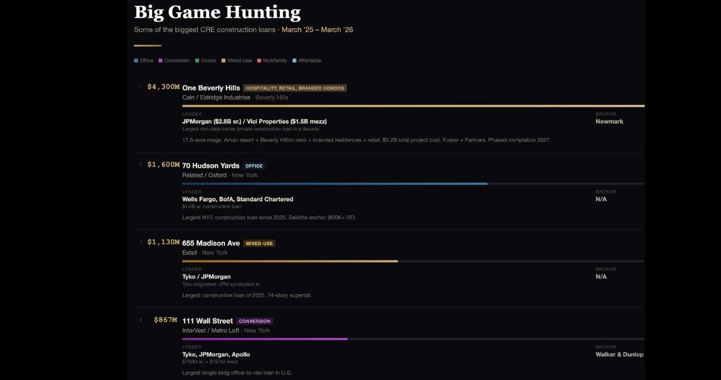Click the $4,300M loan amount
Image resolution: width=721 pixels, height=380 pixels.
pos(163,87)
